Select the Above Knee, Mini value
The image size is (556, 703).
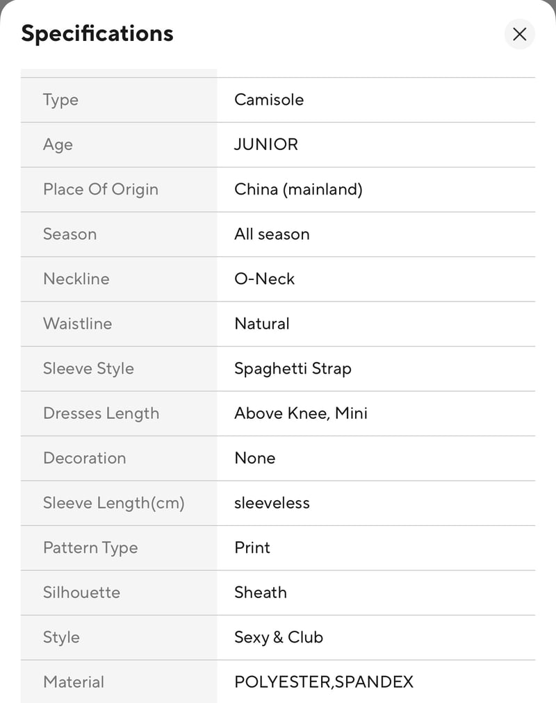tap(301, 413)
